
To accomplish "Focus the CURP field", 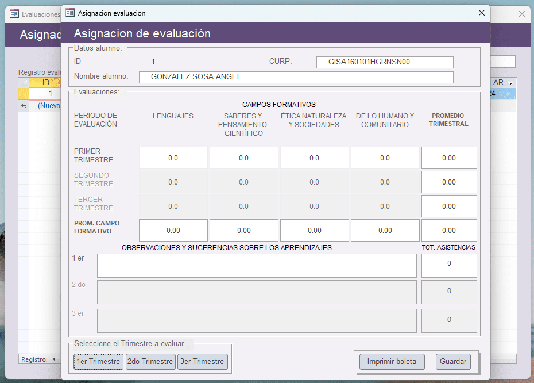I will pos(385,62).
